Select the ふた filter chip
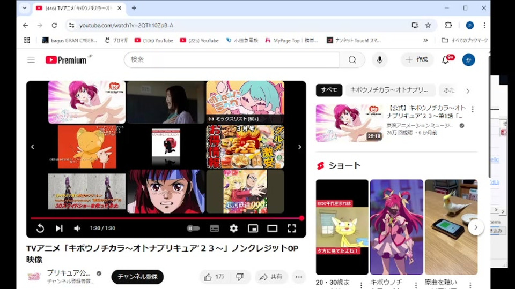Screen dimensions: 515x289 [x=449, y=90]
